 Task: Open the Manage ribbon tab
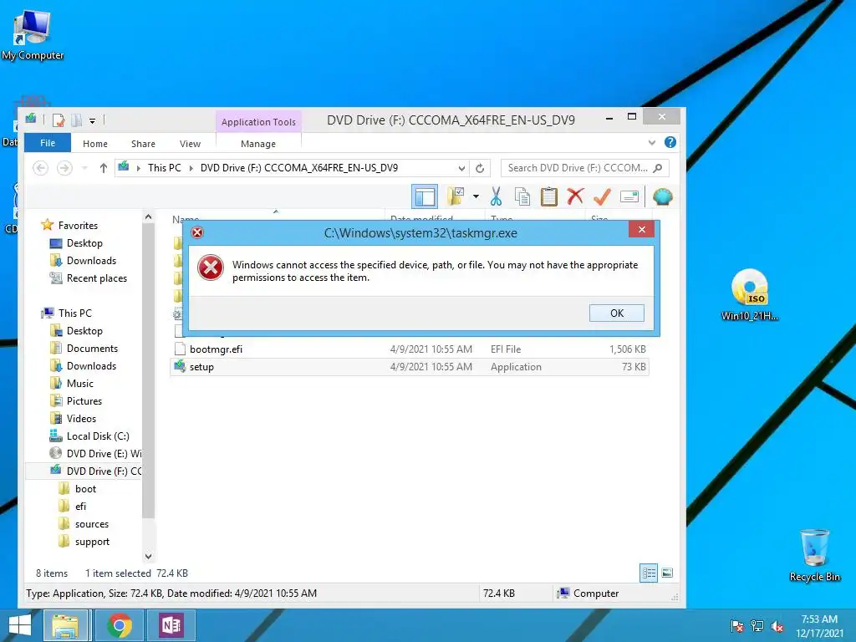258,144
